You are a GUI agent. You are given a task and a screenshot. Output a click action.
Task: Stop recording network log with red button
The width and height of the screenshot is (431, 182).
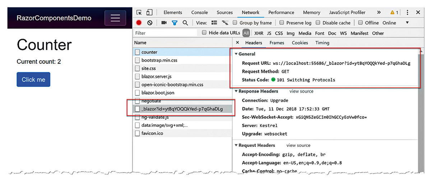pyautogui.click(x=139, y=23)
